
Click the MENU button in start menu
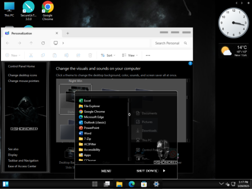coord(106,171)
